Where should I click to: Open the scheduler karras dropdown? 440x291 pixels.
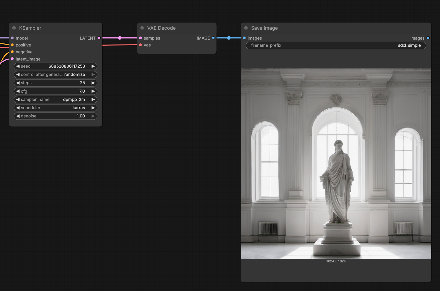point(56,108)
